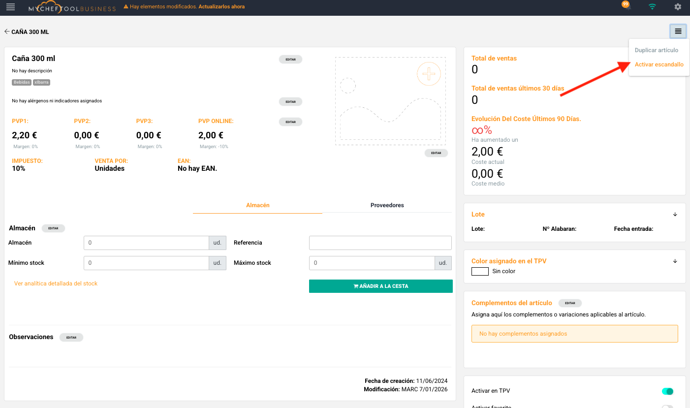Open Ver analítica detallada del stock link
The height and width of the screenshot is (408, 690).
pyautogui.click(x=56, y=283)
